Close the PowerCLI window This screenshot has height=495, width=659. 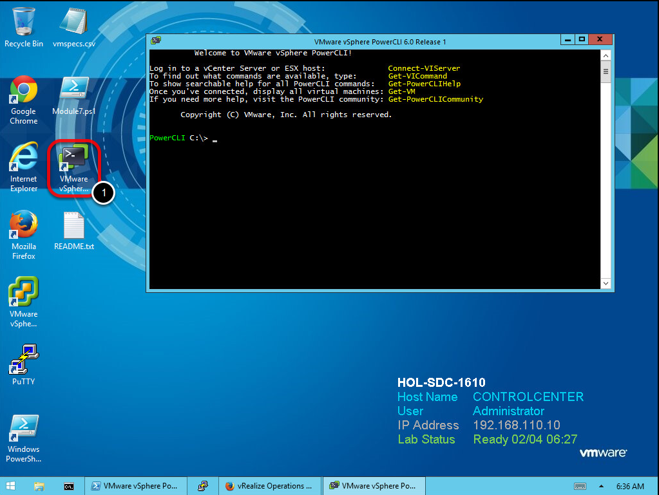600,39
